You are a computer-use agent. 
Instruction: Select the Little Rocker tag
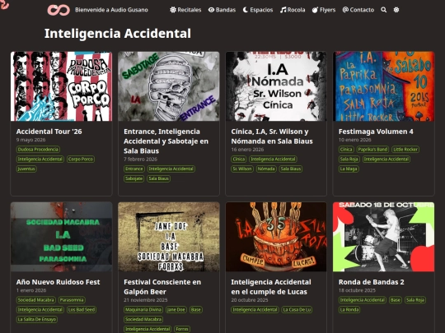click(x=405, y=150)
